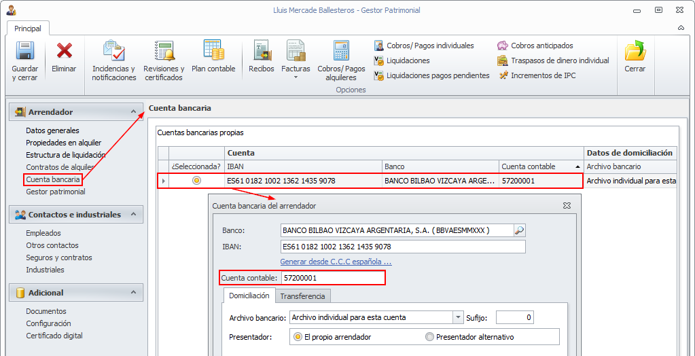
Task: Open Cobros/ Pagos alquileres calculator icon
Action: 341,52
